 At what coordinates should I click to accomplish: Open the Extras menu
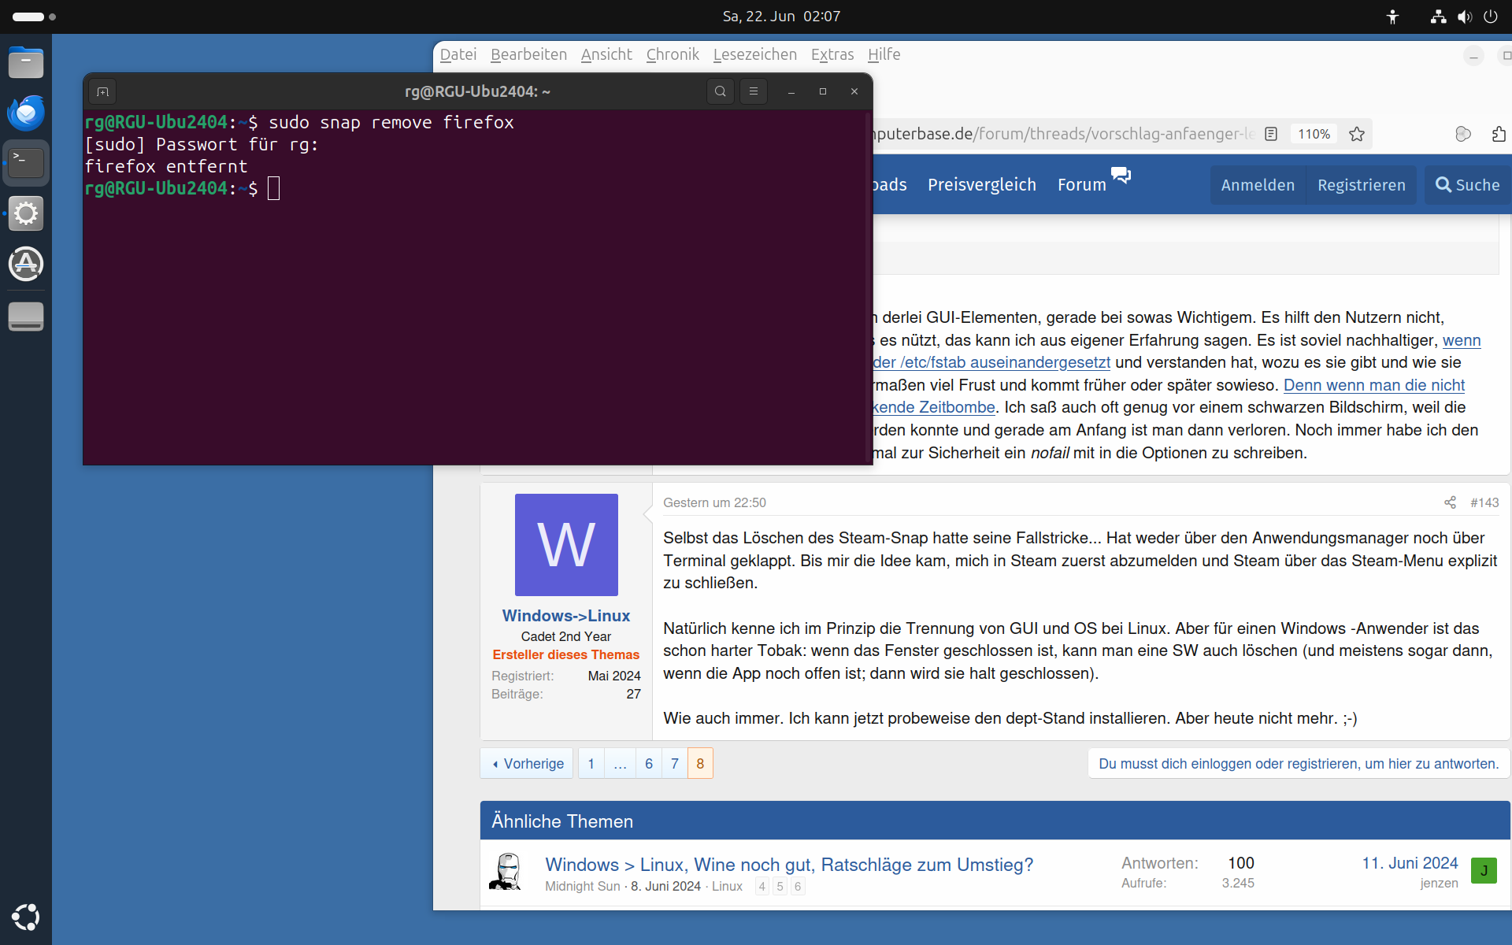click(x=832, y=54)
